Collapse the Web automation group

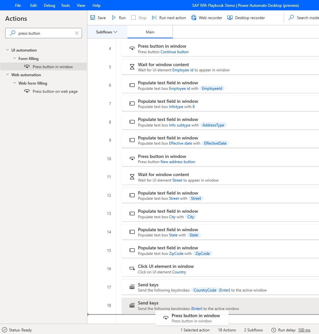[7, 74]
